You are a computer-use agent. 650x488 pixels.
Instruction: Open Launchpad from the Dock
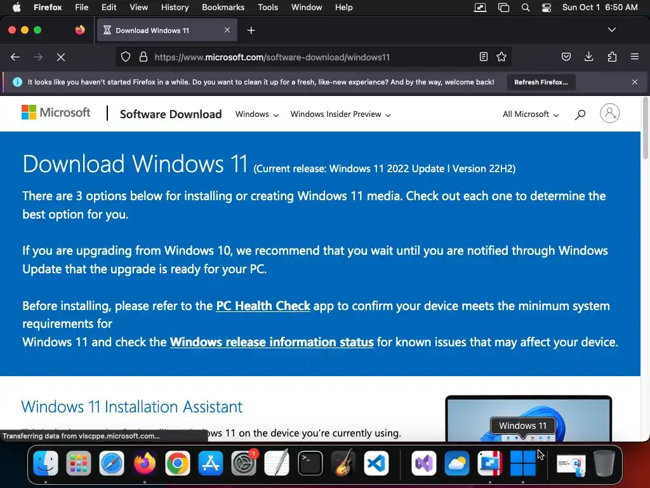(78, 463)
